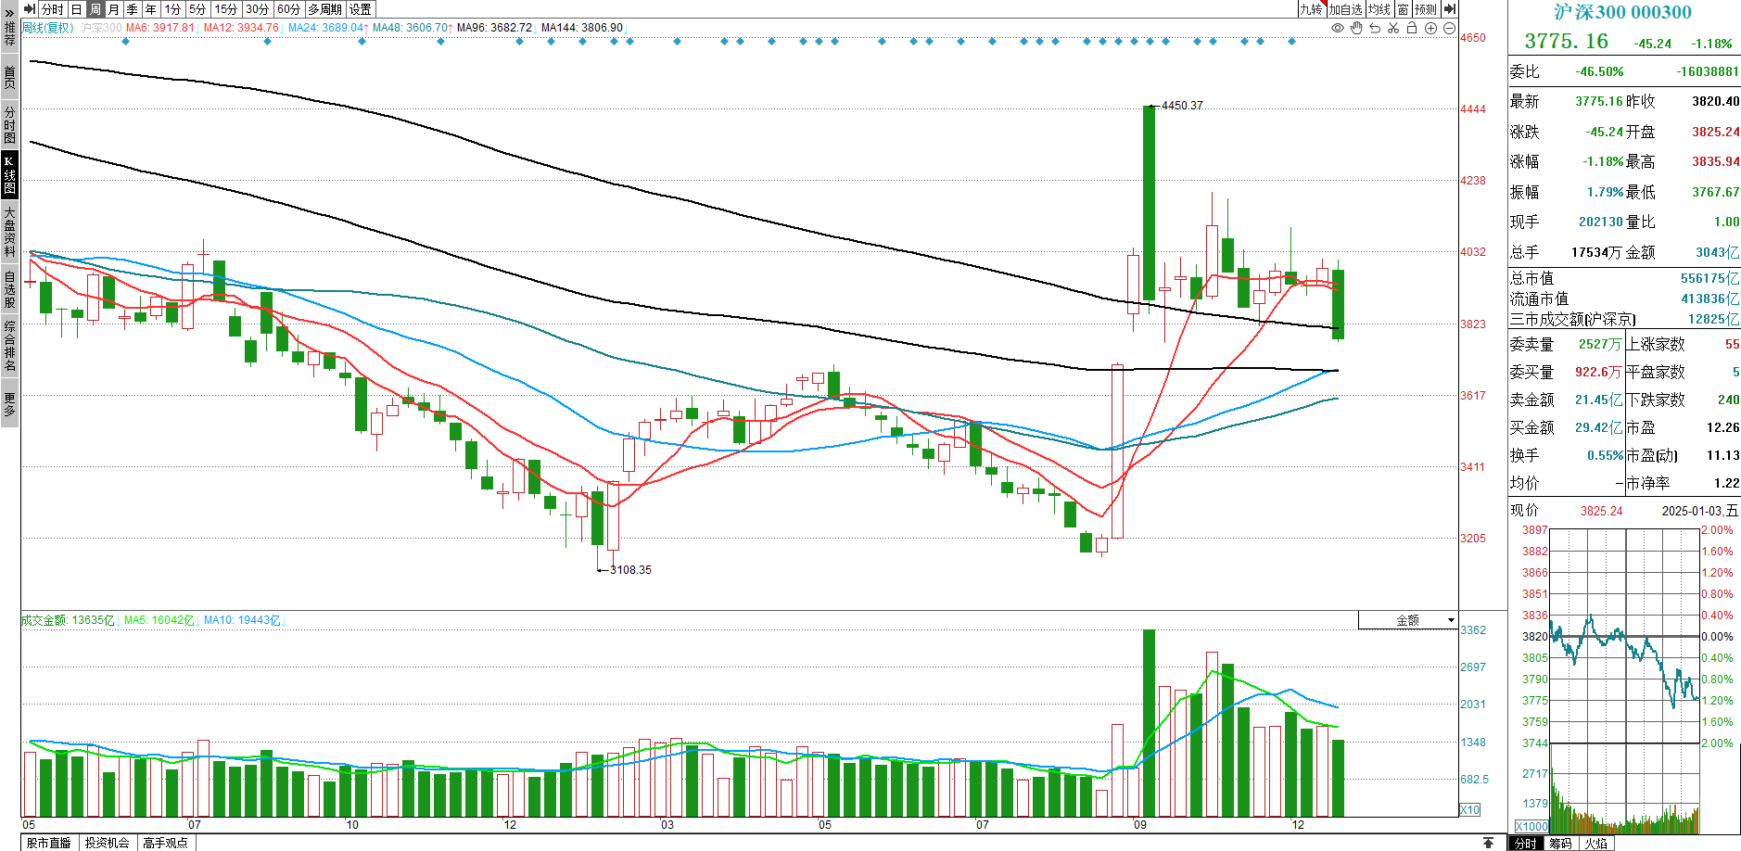The height and width of the screenshot is (851, 1741).
Task: Switch to the 月 monthly period
Action: point(114,9)
